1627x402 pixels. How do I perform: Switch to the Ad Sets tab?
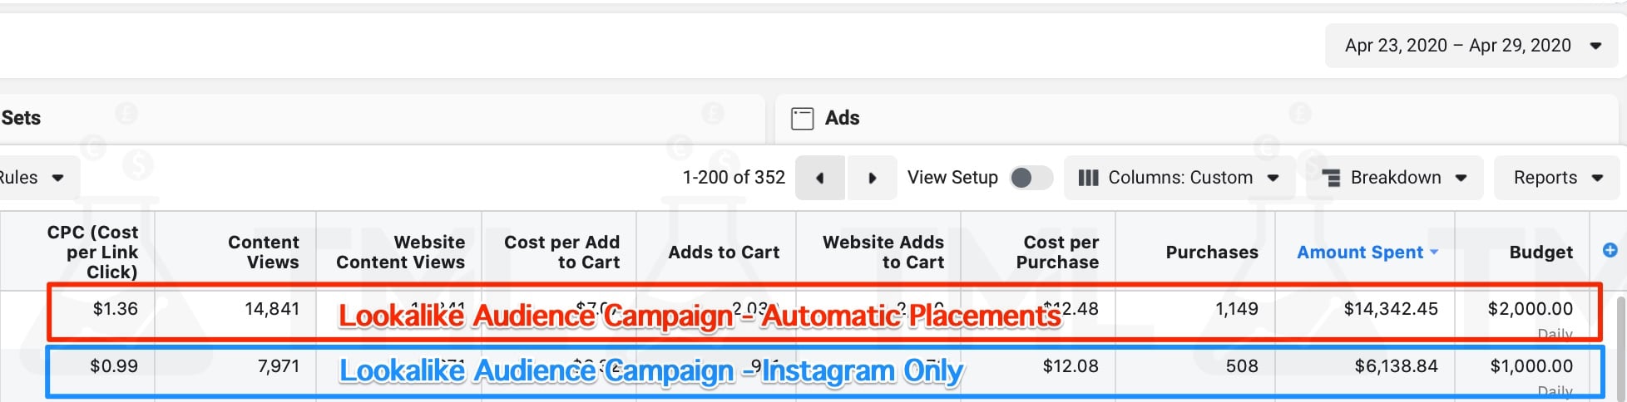21,118
